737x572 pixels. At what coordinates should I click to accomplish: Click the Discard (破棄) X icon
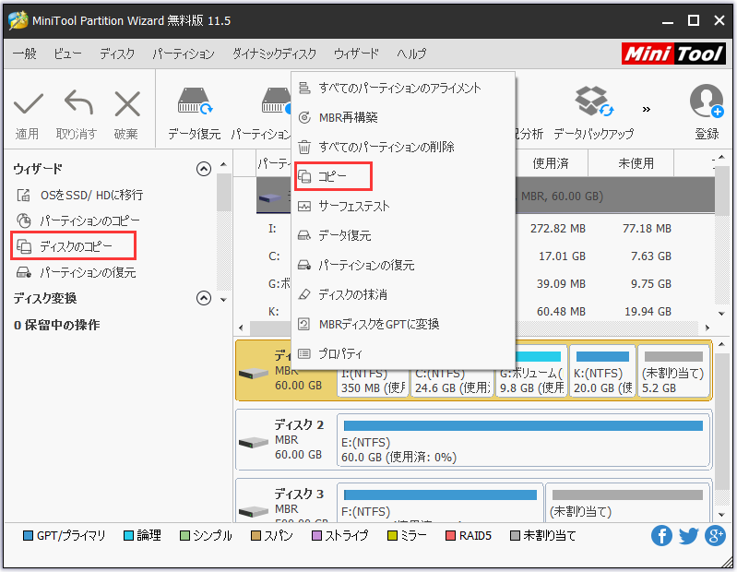(x=127, y=103)
